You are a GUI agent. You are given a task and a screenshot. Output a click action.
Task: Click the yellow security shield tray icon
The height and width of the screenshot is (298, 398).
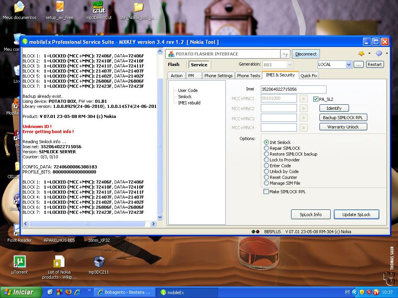(x=362, y=292)
